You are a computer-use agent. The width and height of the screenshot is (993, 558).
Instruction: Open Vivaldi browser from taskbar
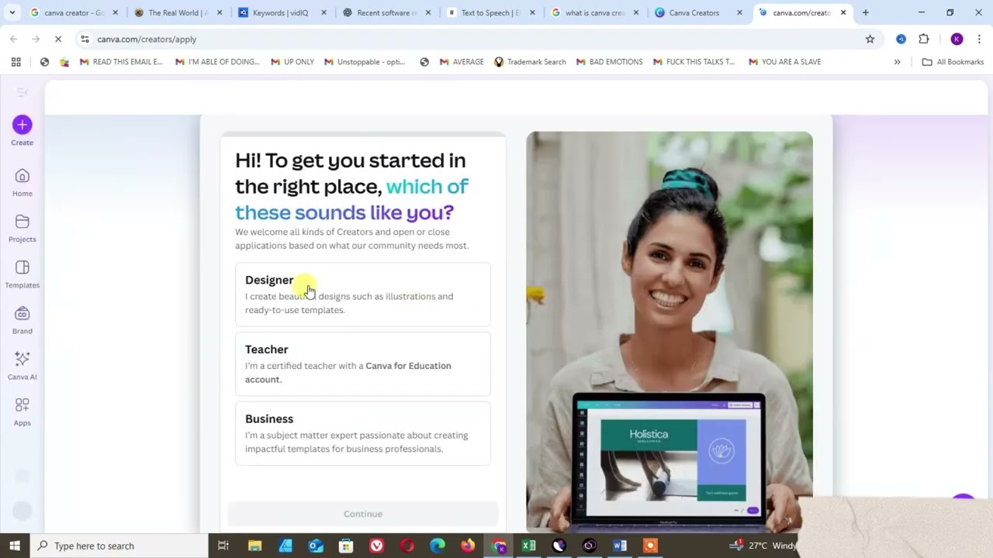tap(376, 546)
